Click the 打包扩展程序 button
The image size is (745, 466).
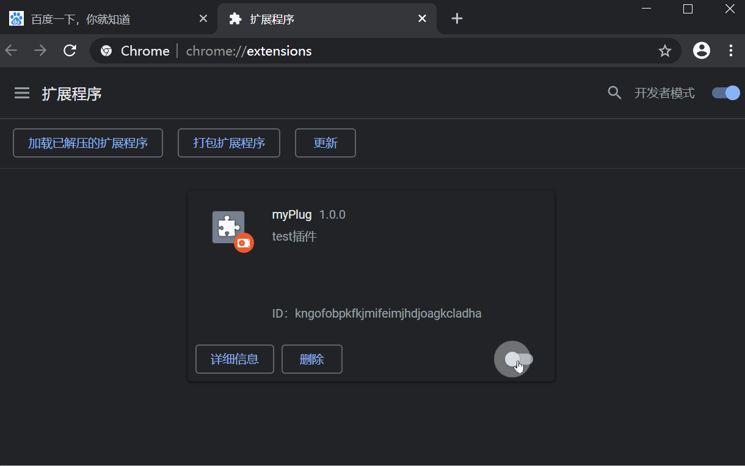[x=228, y=142]
